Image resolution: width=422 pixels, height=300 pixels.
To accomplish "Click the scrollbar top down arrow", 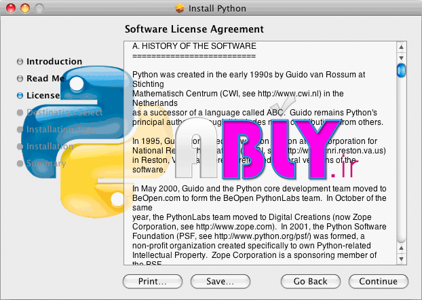I will pos(401,58).
